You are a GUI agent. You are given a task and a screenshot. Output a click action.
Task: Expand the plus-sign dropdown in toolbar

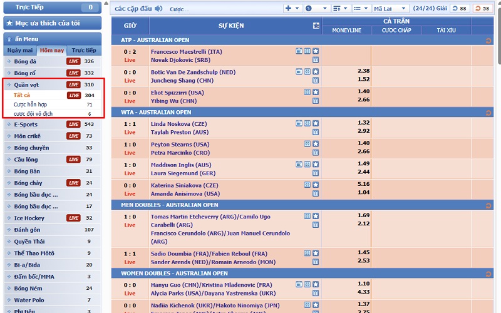pyautogui.click(x=292, y=9)
